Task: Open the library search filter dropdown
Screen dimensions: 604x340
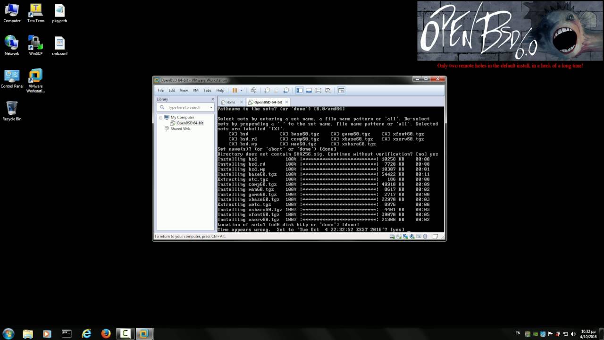Action: coord(211,107)
